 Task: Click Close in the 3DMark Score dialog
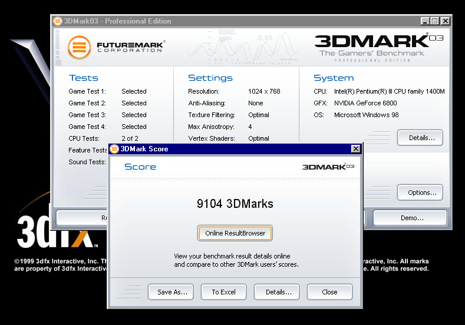click(330, 292)
